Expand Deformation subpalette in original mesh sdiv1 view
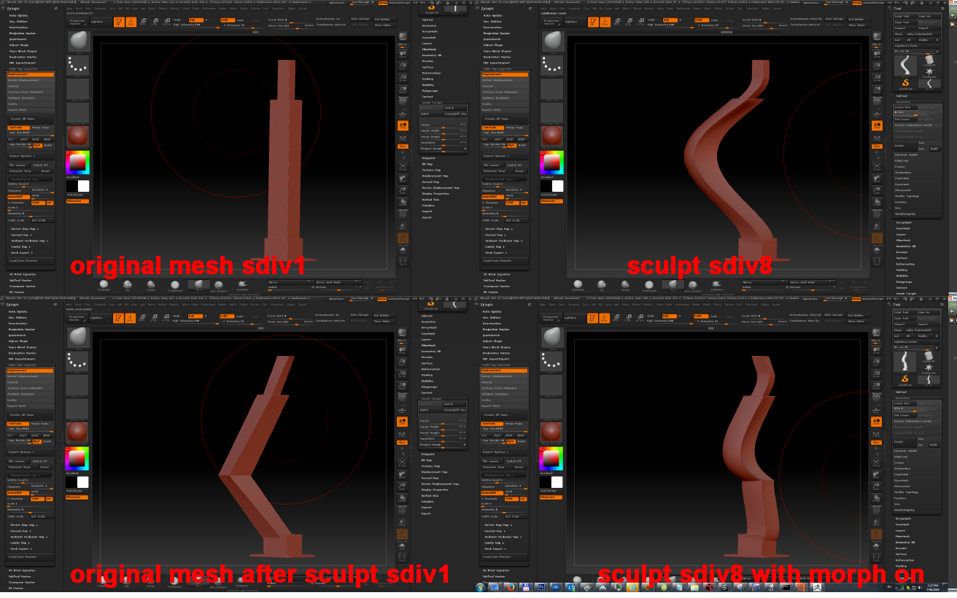 [431, 73]
